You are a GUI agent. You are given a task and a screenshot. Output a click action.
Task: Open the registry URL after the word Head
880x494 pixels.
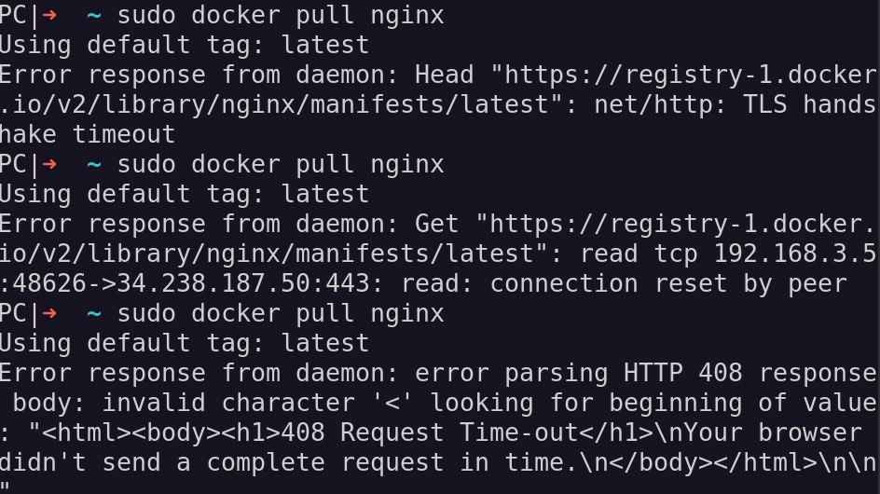click(x=438, y=89)
